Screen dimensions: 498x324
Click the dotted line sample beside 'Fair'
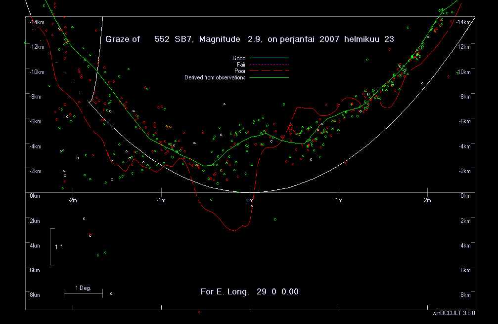[x=269, y=65]
